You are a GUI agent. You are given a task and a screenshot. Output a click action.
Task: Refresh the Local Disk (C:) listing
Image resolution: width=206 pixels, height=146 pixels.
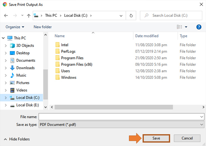(x=131, y=16)
